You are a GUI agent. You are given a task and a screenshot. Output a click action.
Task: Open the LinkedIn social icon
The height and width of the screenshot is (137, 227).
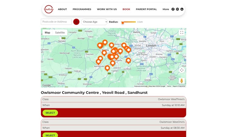182,9
